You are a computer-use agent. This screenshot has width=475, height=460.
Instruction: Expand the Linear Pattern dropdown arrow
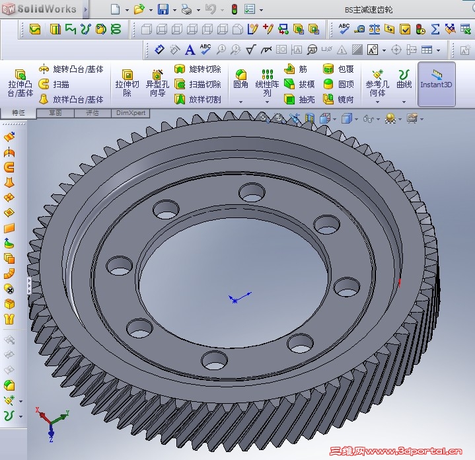(x=267, y=102)
